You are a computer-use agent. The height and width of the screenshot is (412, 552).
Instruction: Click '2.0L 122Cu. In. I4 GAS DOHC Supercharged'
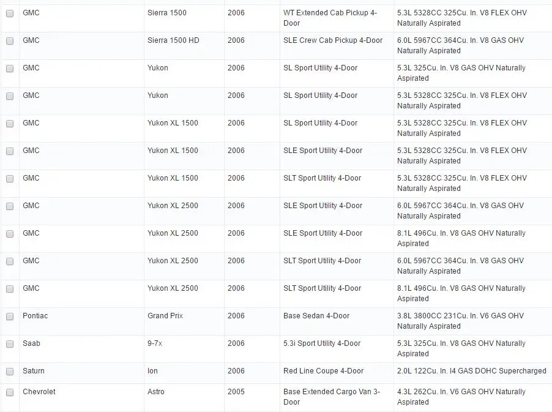click(x=472, y=371)
